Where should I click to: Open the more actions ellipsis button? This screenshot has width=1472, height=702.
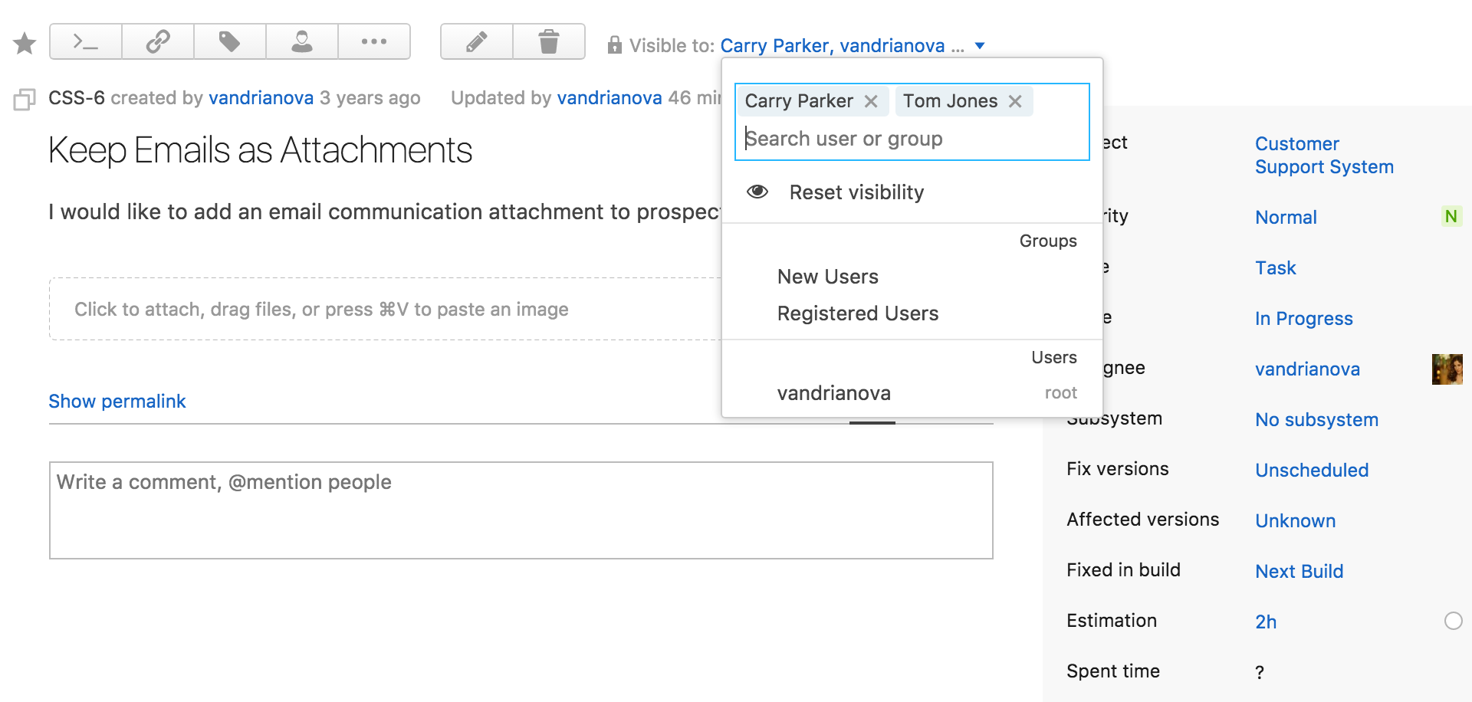(x=373, y=41)
